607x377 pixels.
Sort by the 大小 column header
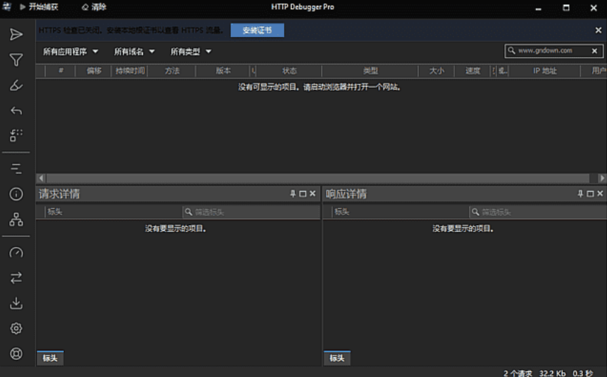pos(437,71)
